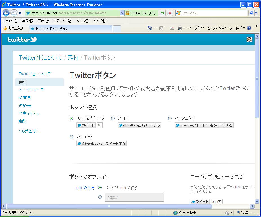Image resolution: width=261 pixels, height=217 pixels.
Task: Select the フォロー radio button
Action: [x=113, y=118]
